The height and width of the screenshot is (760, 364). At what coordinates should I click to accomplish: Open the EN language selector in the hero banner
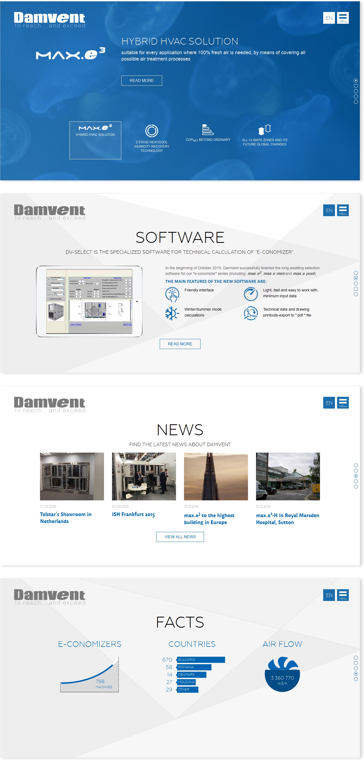[329, 18]
